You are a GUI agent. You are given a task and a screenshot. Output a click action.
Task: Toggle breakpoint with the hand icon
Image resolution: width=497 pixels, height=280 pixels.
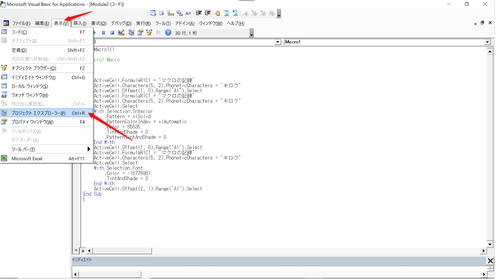pyautogui.click(x=218, y=13)
